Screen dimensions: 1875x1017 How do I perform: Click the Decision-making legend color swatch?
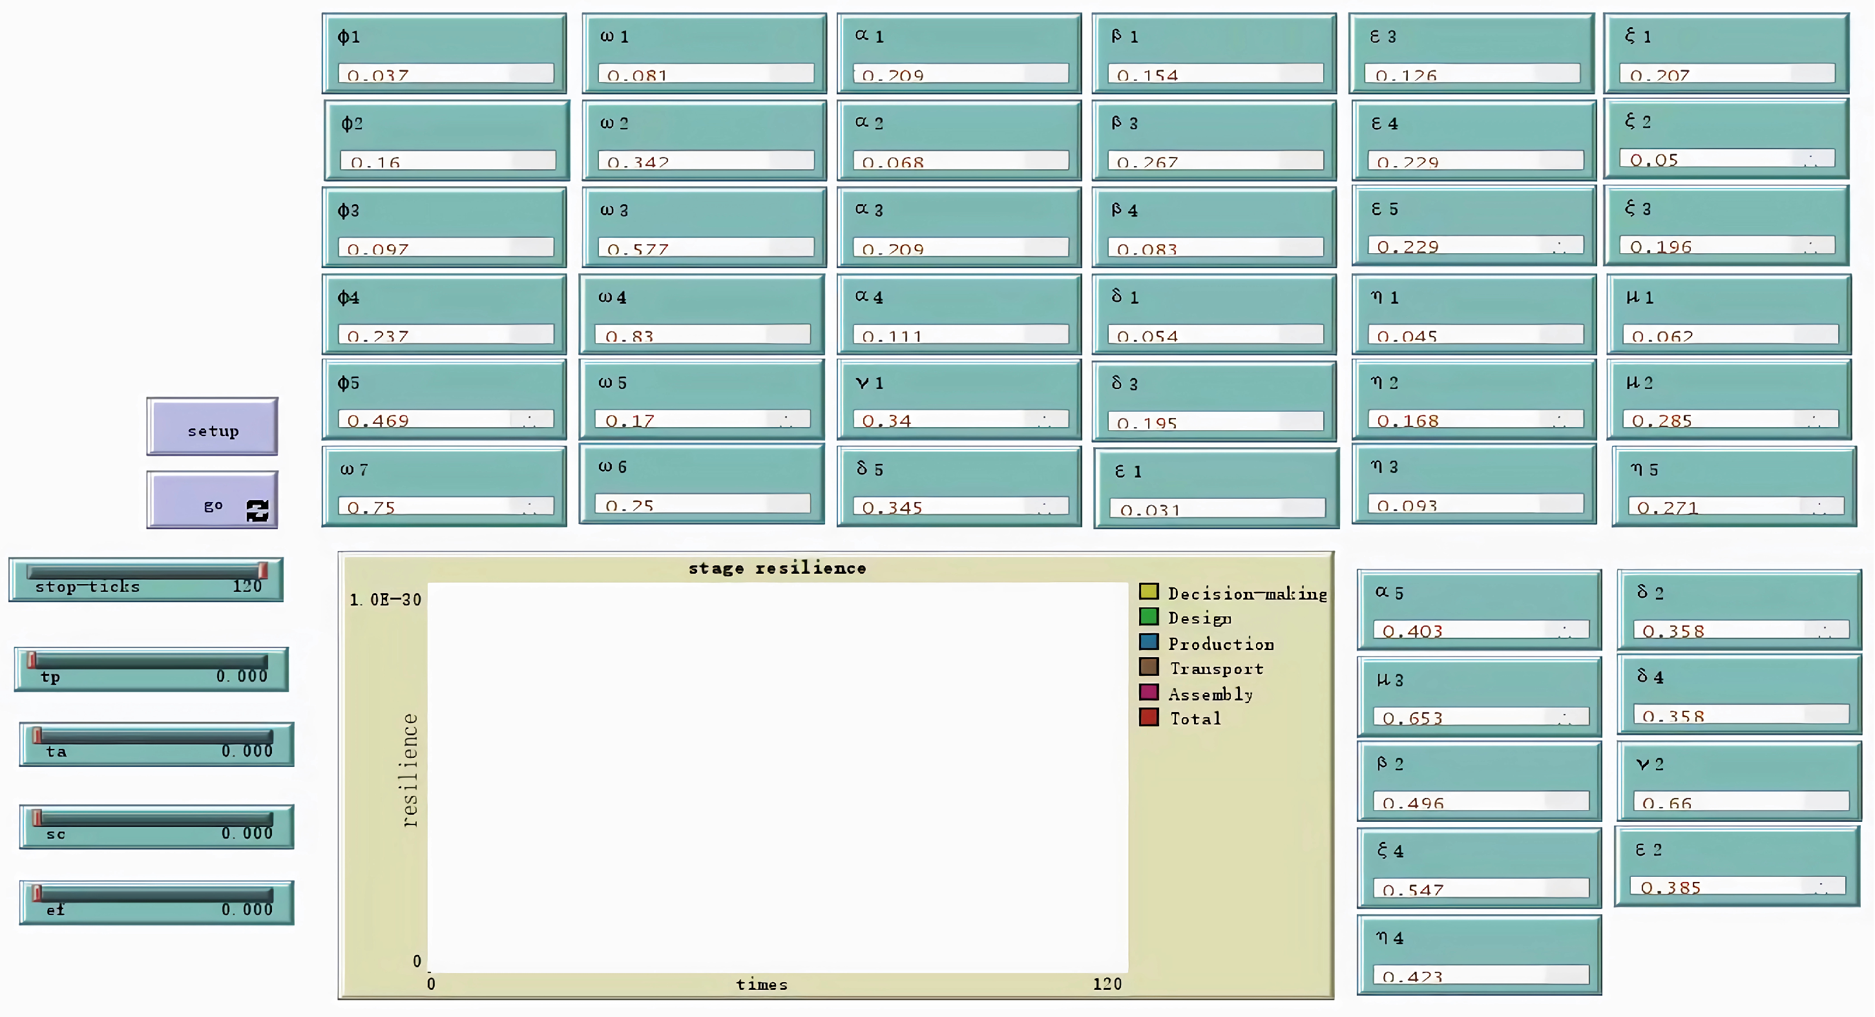coord(1149,592)
